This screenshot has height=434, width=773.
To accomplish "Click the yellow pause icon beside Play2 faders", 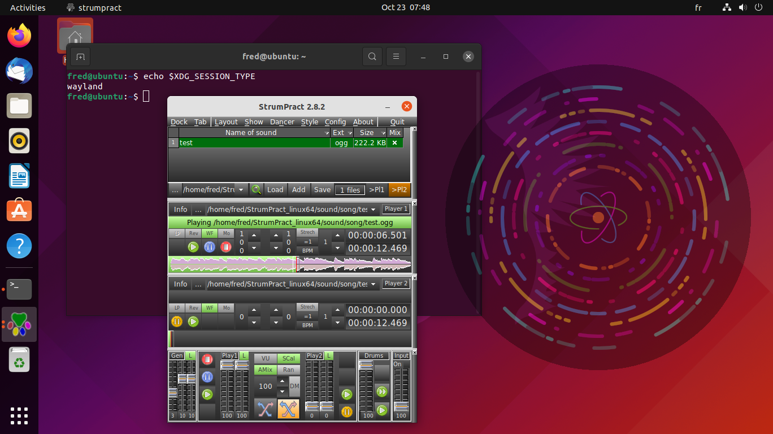I will click(347, 411).
